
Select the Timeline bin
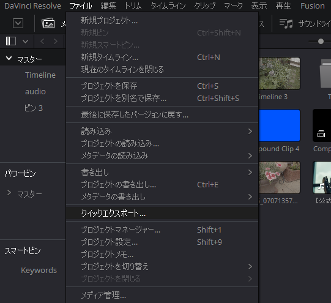click(40, 75)
